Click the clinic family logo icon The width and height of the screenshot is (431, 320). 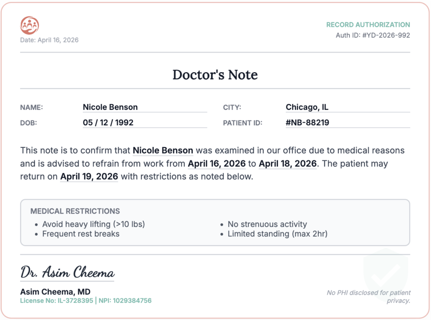pyautogui.click(x=30, y=25)
